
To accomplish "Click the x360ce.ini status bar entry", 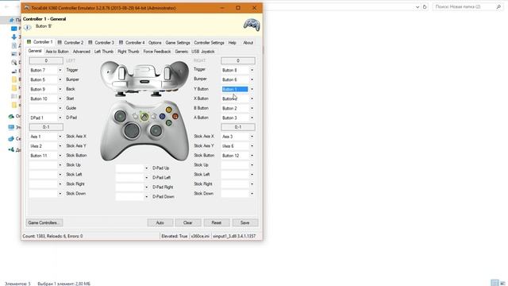I will [200, 236].
